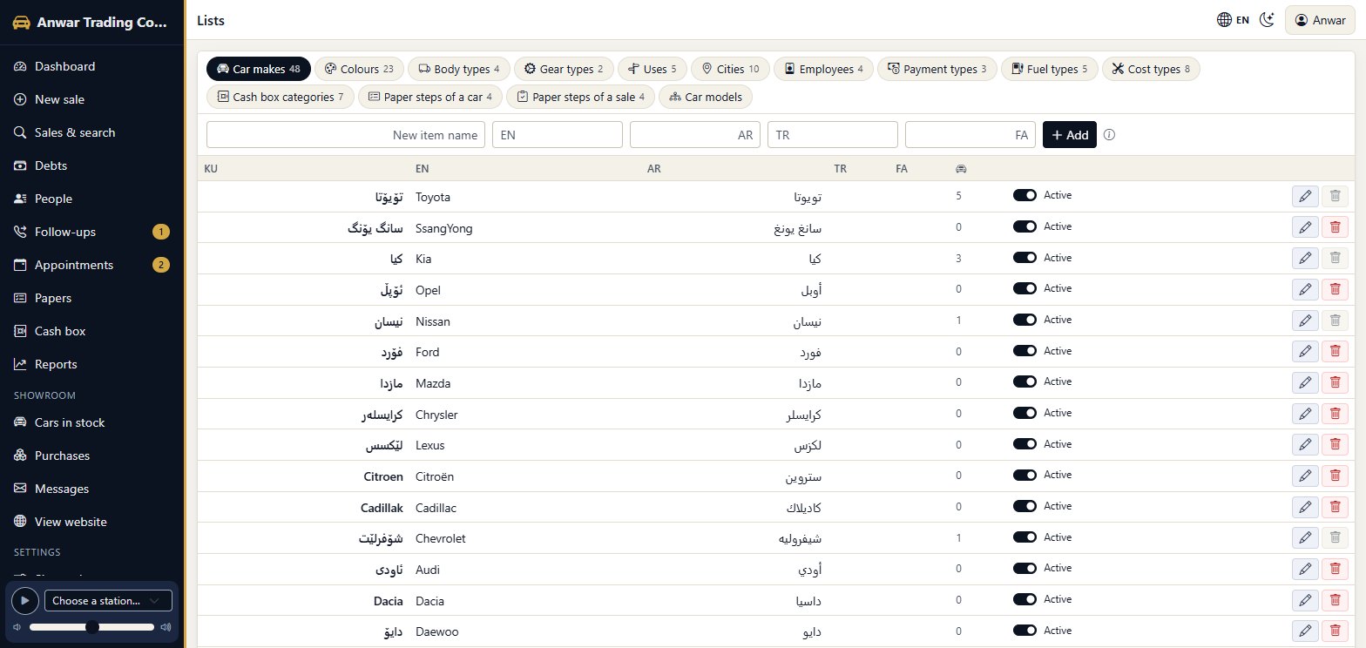Toggle the Active switch for Kia
This screenshot has width=1366, height=648.
tap(1024, 258)
